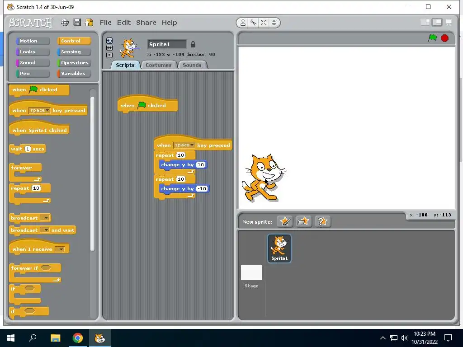The height and width of the screenshot is (347, 463).
Task: Select the Sprite1 thumbnail in sprite list
Action: (279, 248)
